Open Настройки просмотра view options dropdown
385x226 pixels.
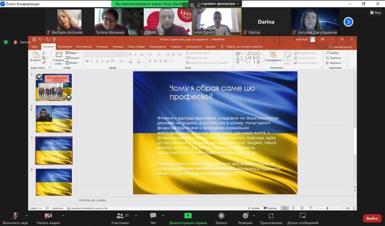click(218, 3)
